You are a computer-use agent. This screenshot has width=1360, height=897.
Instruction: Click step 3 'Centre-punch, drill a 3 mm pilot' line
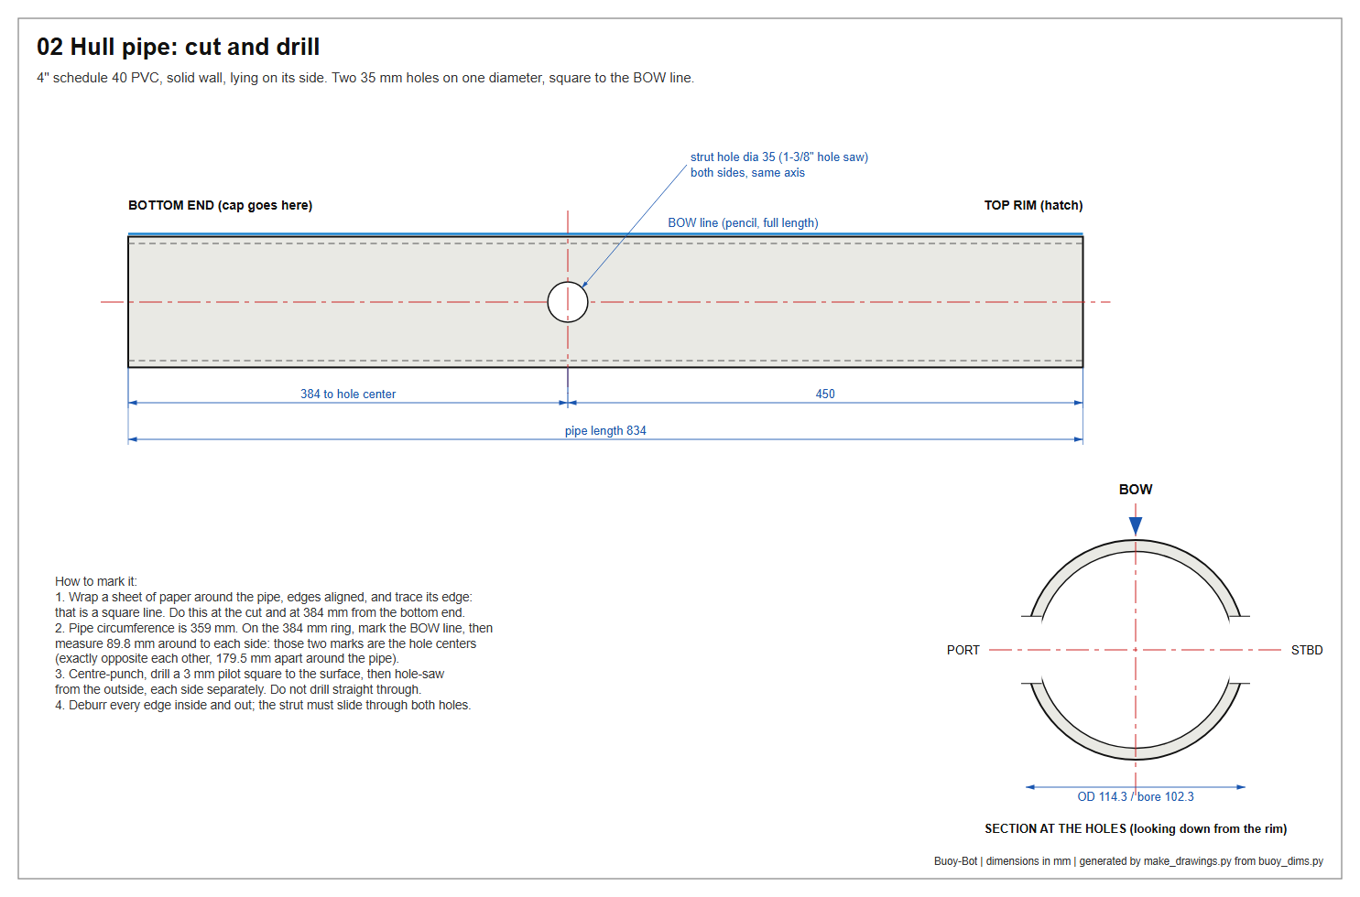[249, 674]
